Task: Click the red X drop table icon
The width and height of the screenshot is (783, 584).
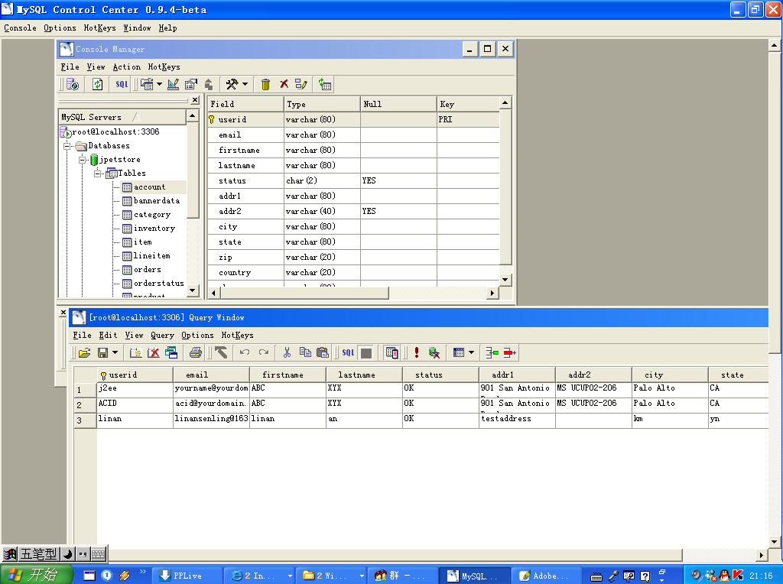Action: pyautogui.click(x=284, y=84)
